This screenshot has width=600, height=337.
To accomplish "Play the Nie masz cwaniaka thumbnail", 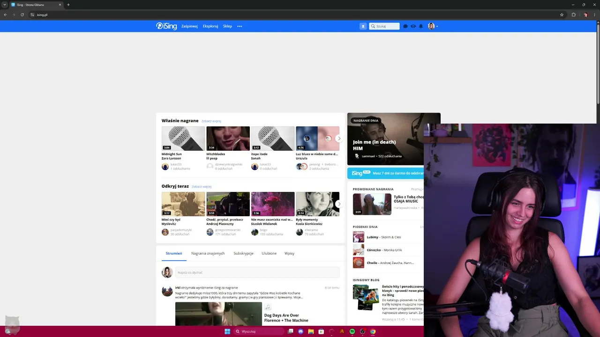I will tap(273, 204).
